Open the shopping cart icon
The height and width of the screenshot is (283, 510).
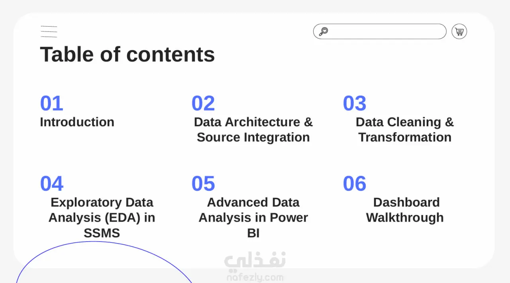[x=459, y=31]
